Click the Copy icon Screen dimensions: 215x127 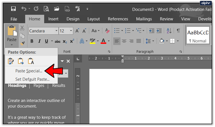tap(22, 36)
